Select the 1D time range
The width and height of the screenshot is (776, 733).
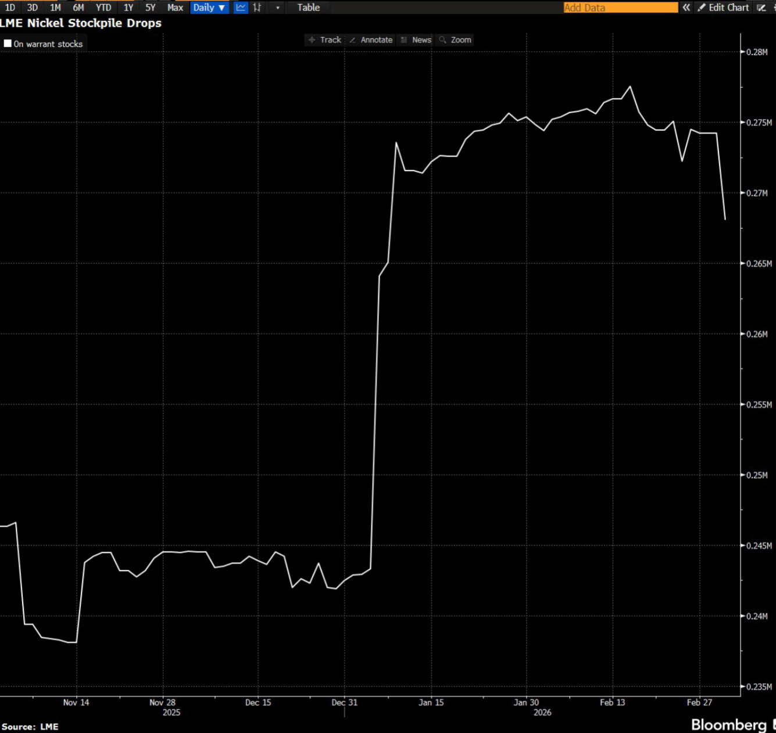pos(10,8)
